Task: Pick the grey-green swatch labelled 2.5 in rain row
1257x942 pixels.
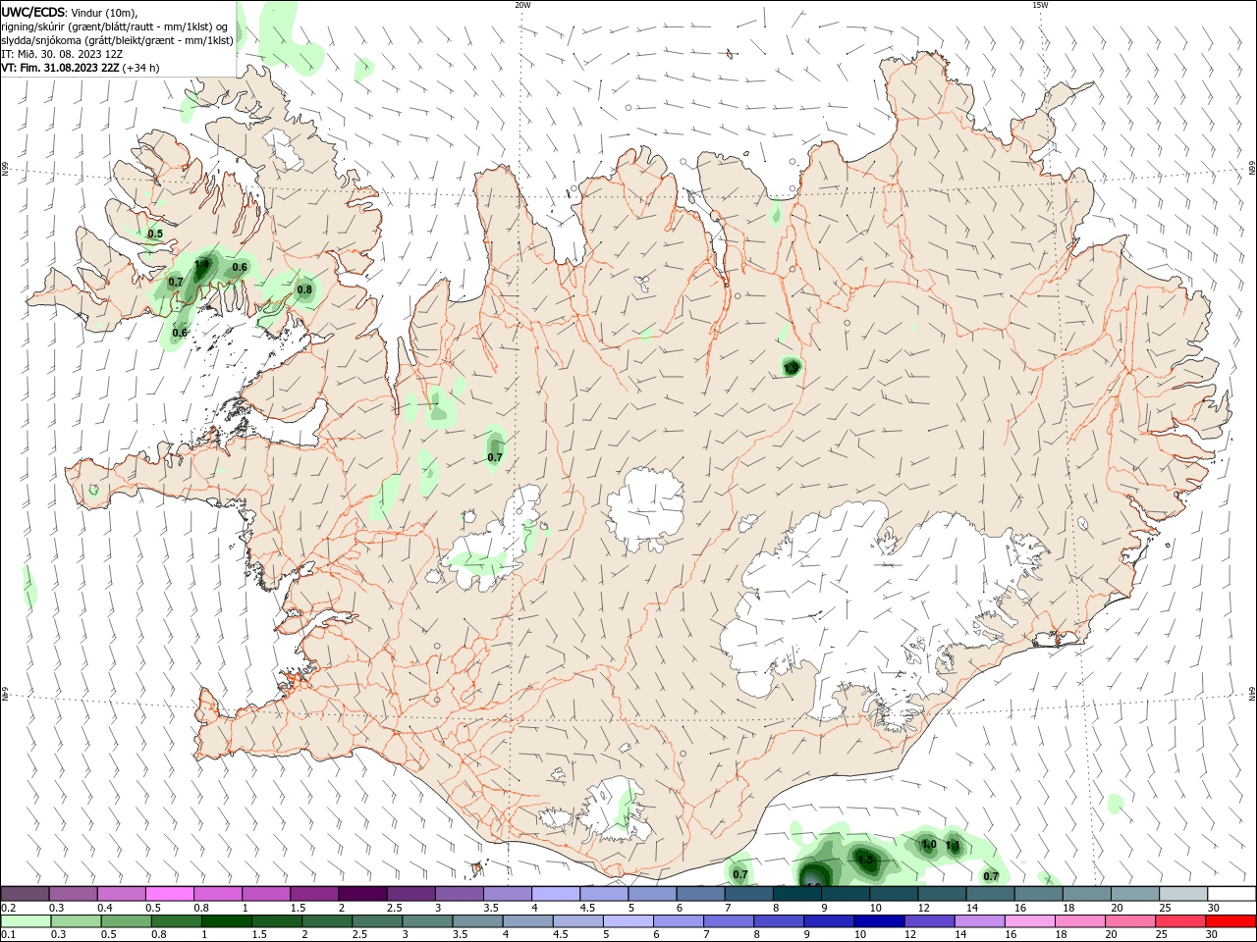Action: click(376, 921)
